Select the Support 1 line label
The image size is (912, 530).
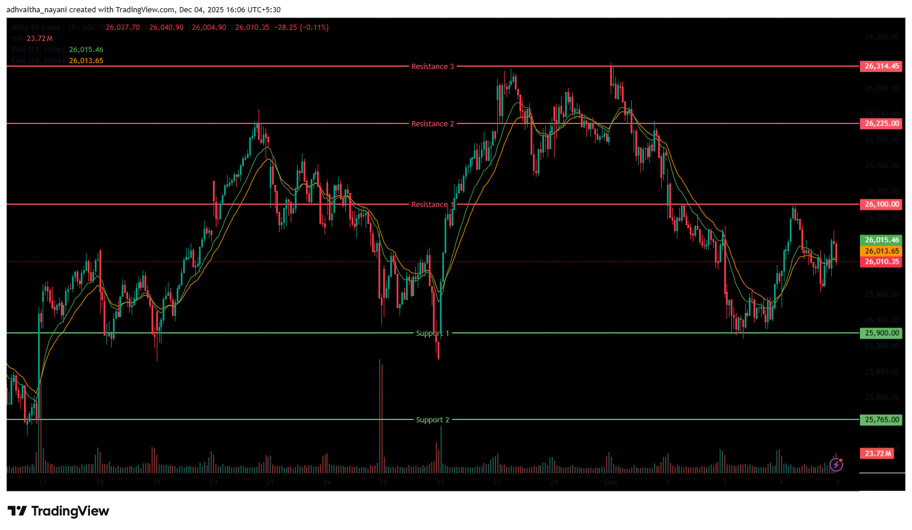click(432, 333)
